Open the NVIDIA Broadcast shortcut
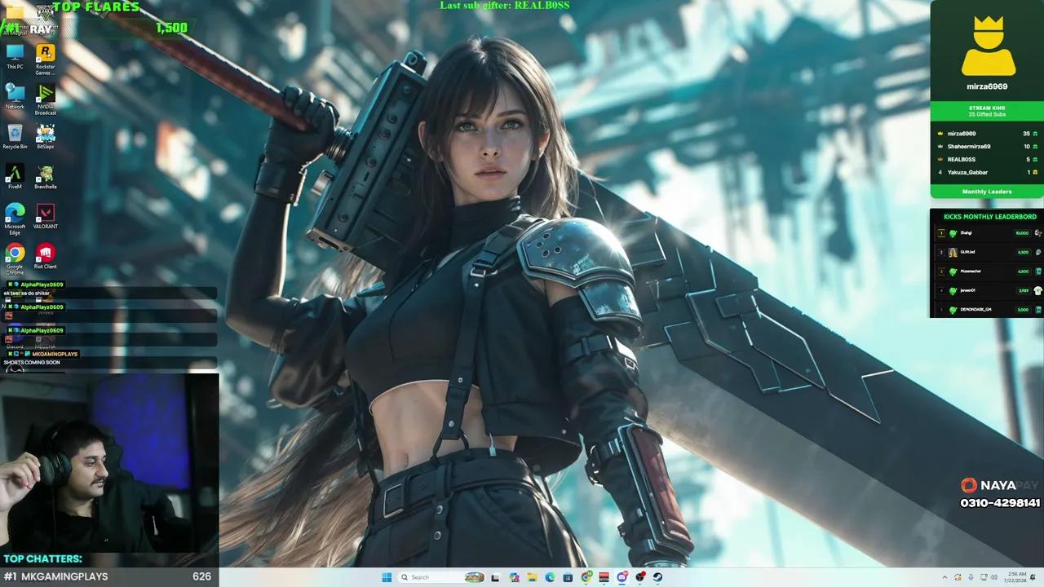This screenshot has width=1044, height=587. click(x=46, y=99)
